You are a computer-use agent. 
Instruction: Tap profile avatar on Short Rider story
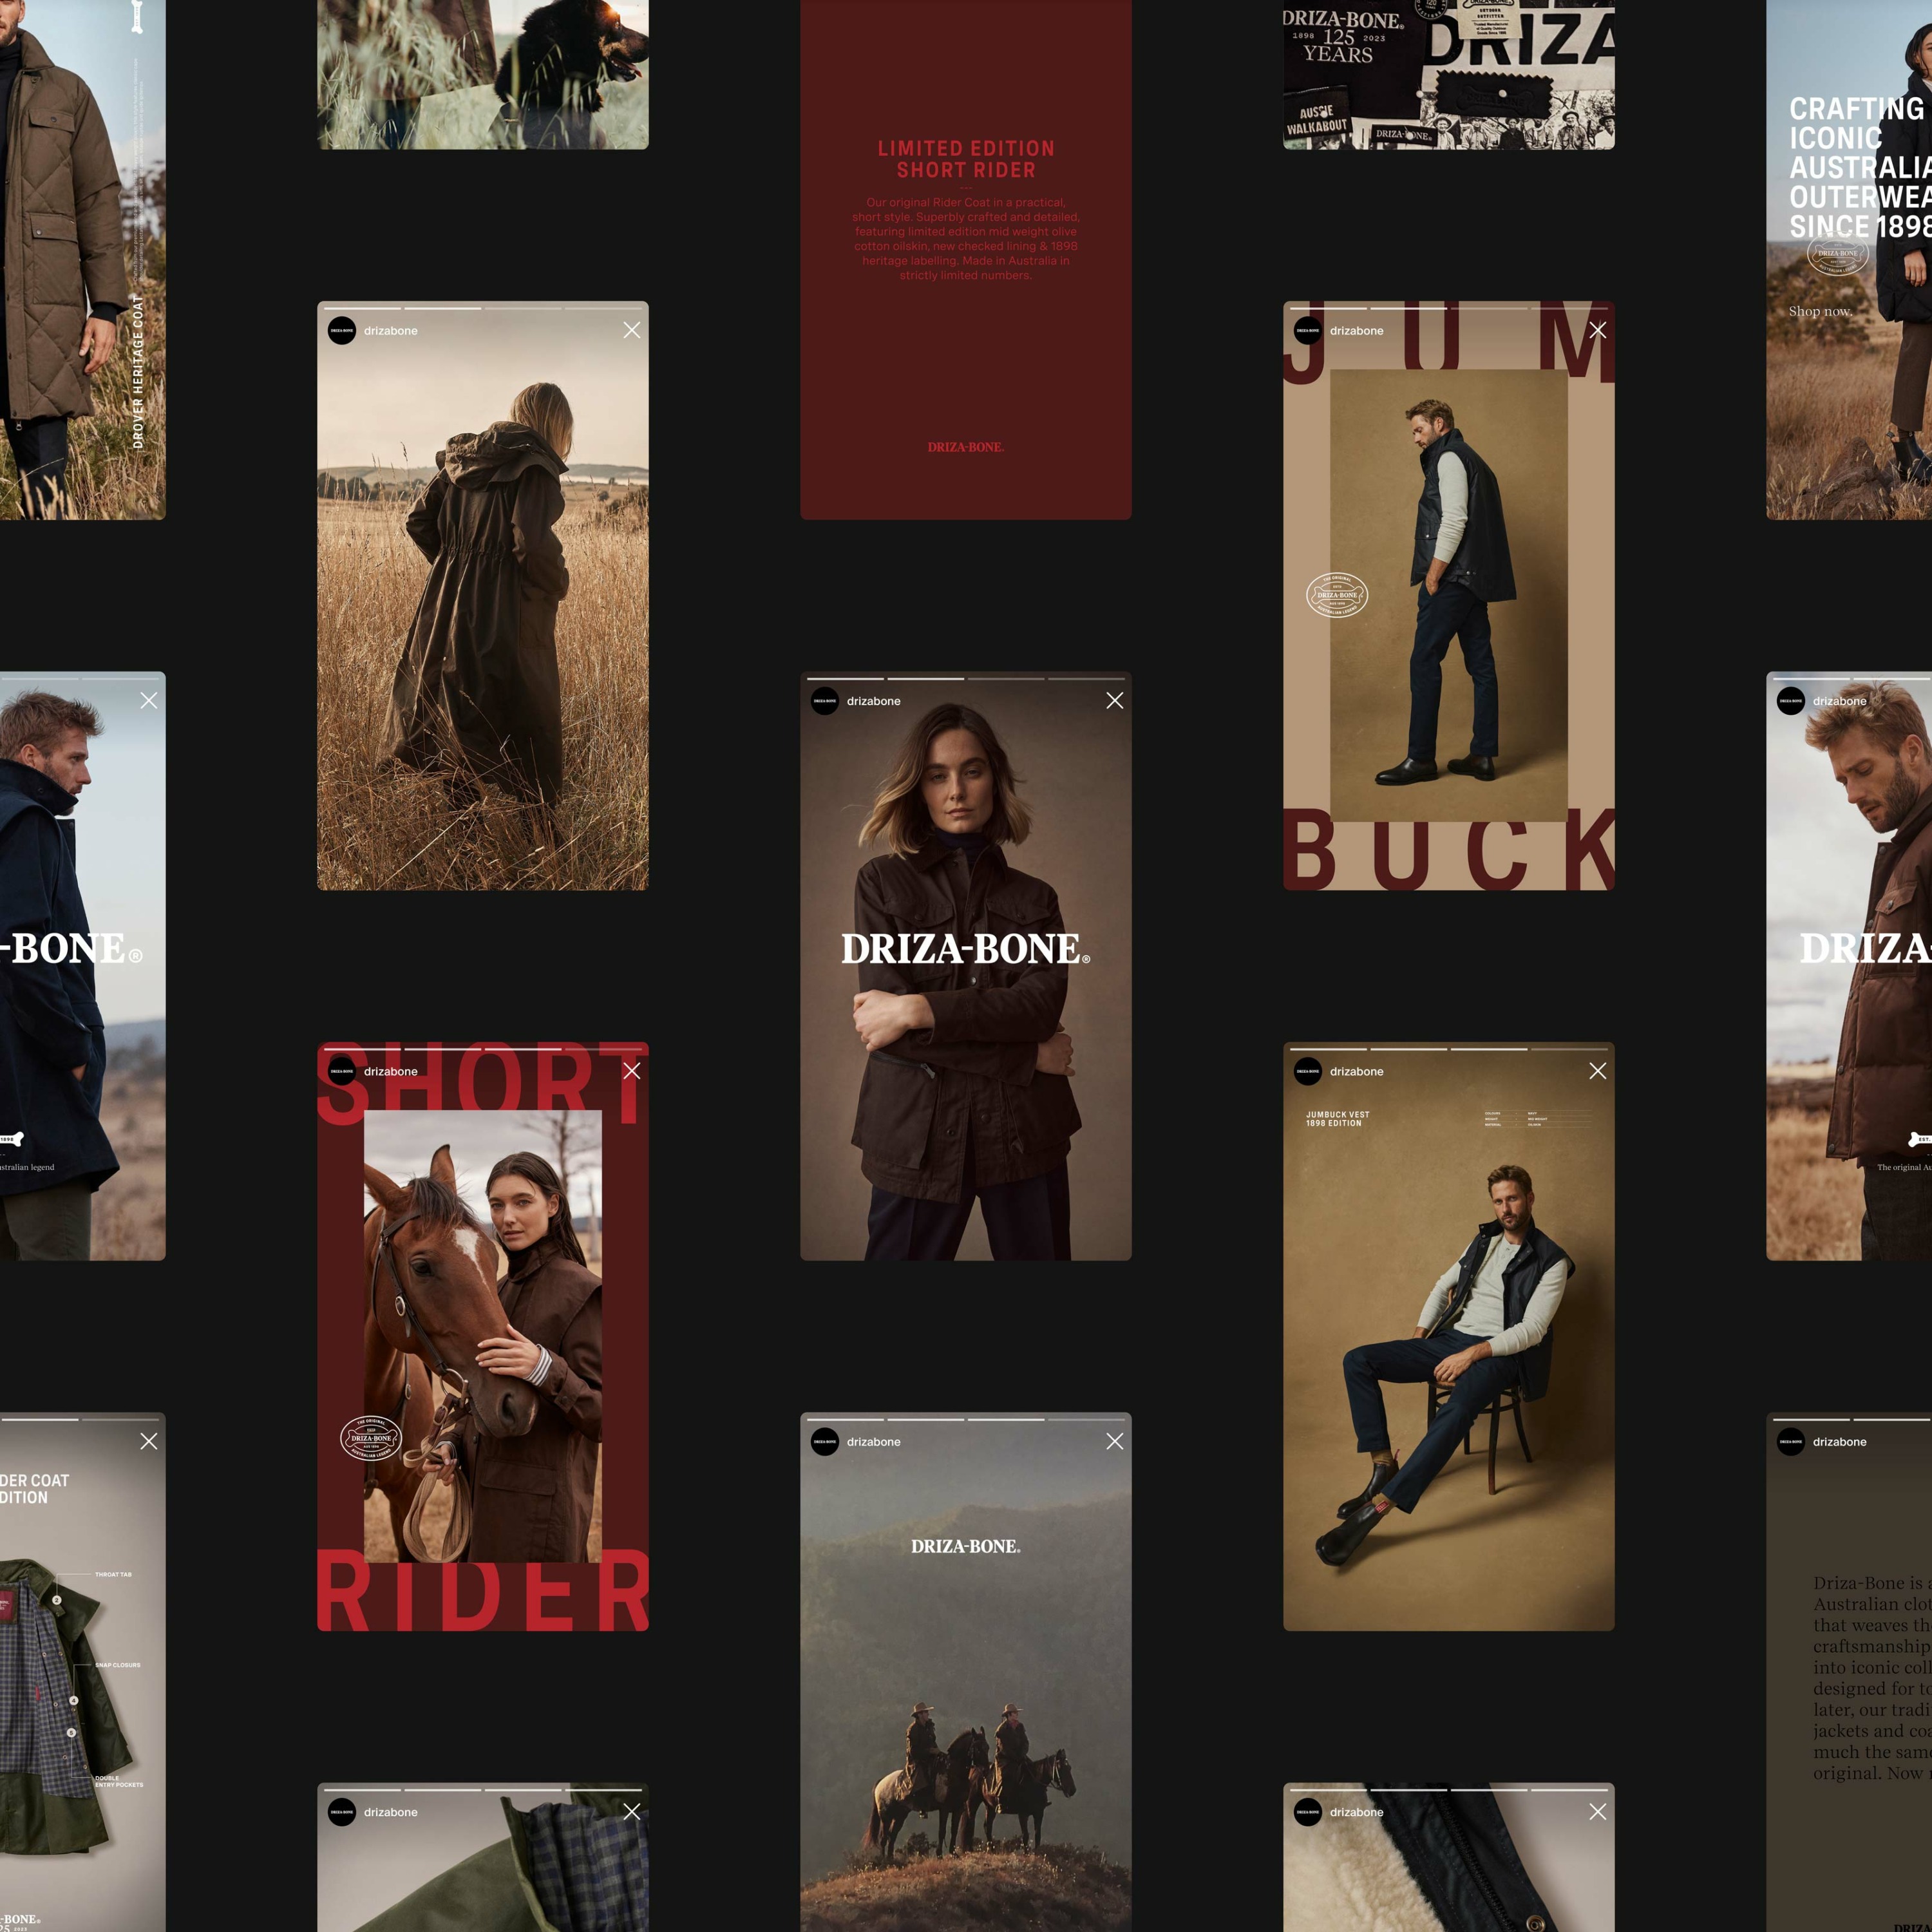pos(342,1071)
